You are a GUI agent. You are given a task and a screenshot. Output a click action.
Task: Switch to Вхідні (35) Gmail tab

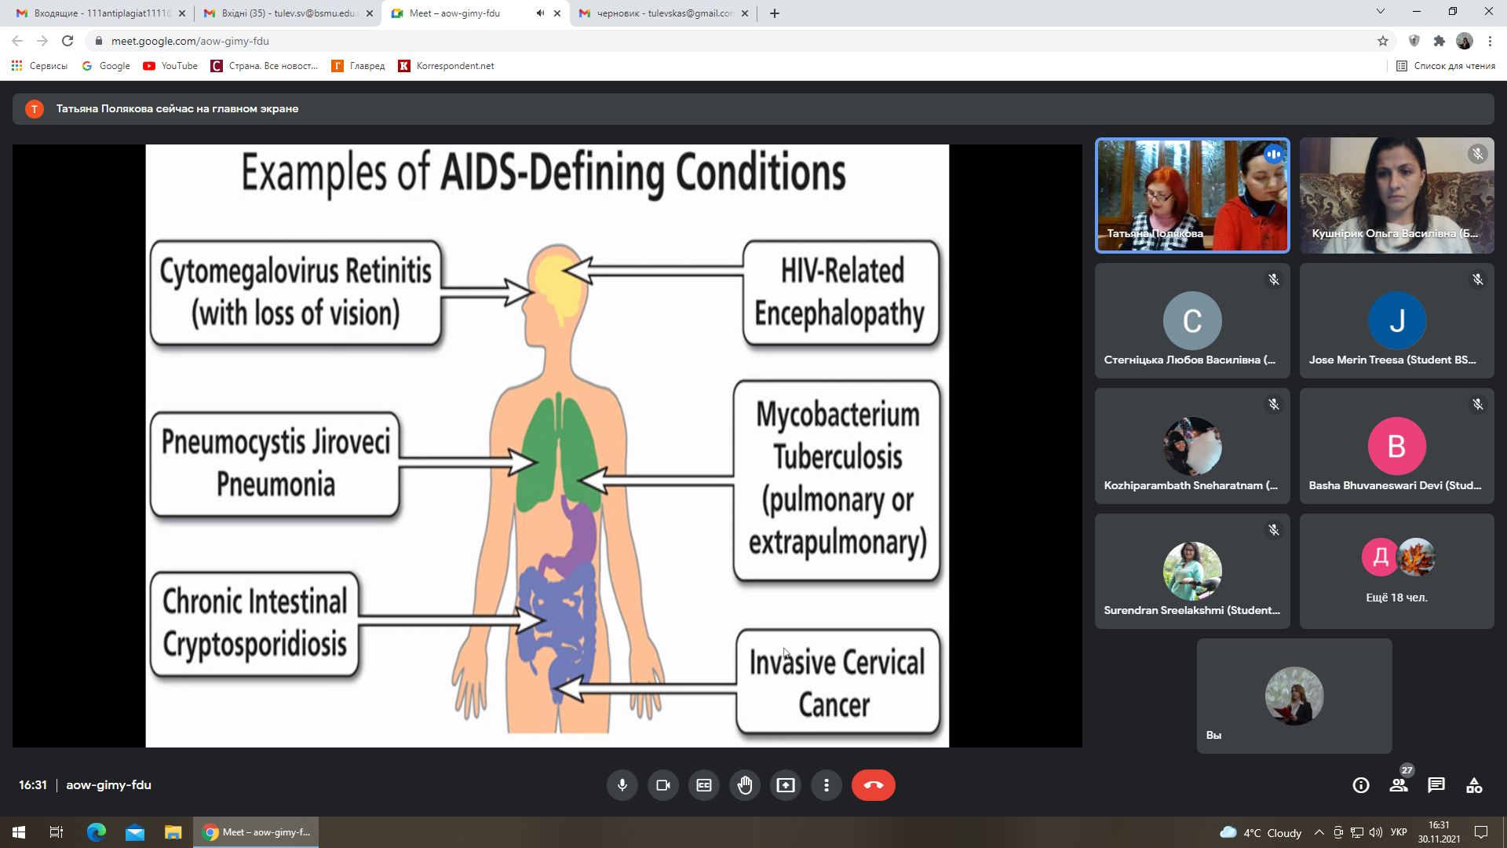286,13
